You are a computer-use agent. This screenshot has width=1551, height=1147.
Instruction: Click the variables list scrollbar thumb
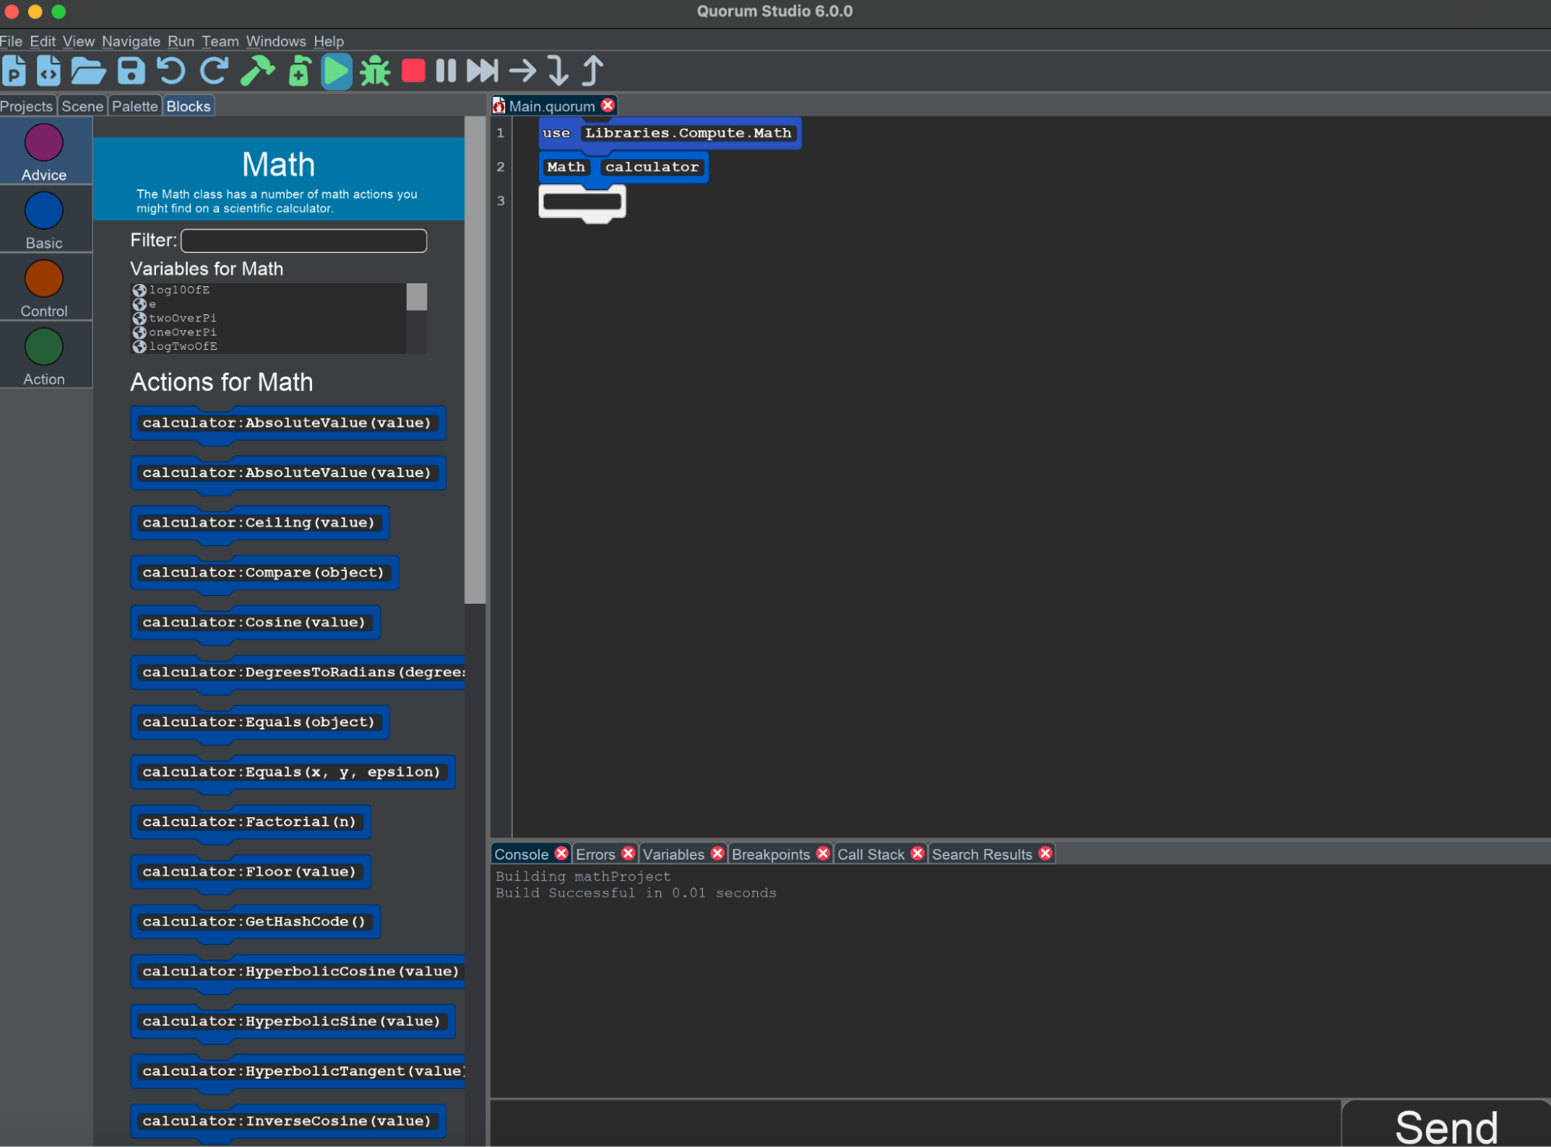click(417, 296)
